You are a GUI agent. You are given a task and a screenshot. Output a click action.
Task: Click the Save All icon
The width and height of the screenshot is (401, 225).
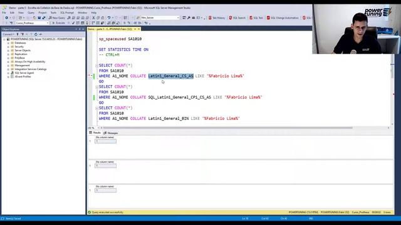coord(43,18)
